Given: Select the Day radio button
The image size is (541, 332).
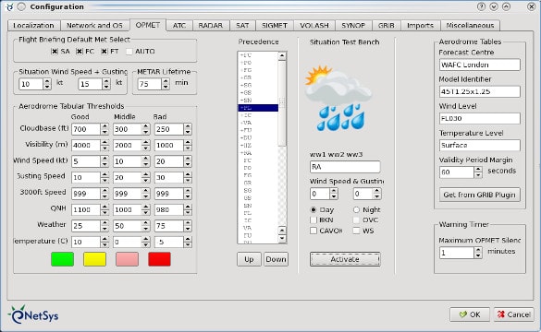Looking at the screenshot, I should (314, 209).
